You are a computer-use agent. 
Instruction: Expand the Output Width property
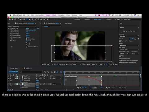(10, 35)
